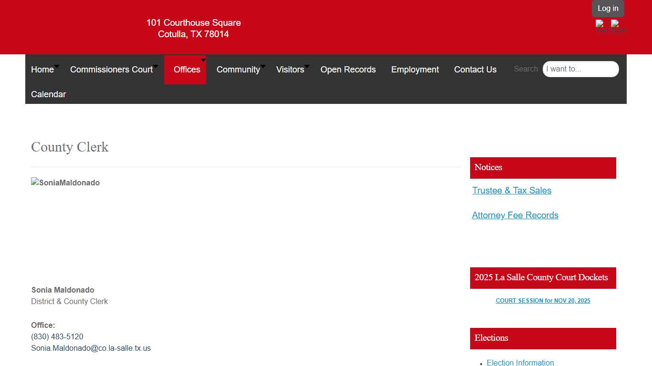The image size is (652, 366).
Task: Select the Offices menu tab
Action: pos(186,70)
